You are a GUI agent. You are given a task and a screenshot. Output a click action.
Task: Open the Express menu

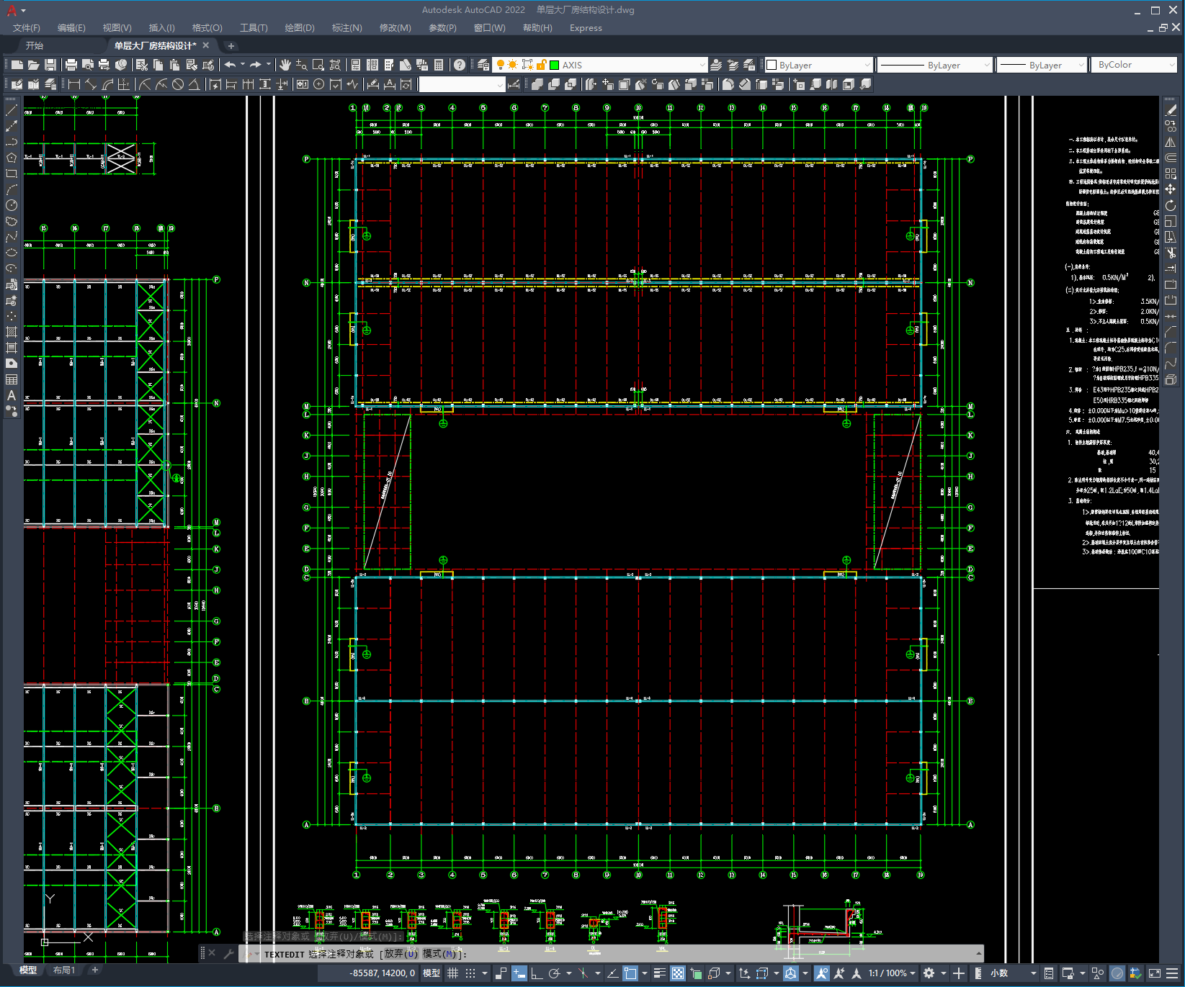[x=586, y=28]
